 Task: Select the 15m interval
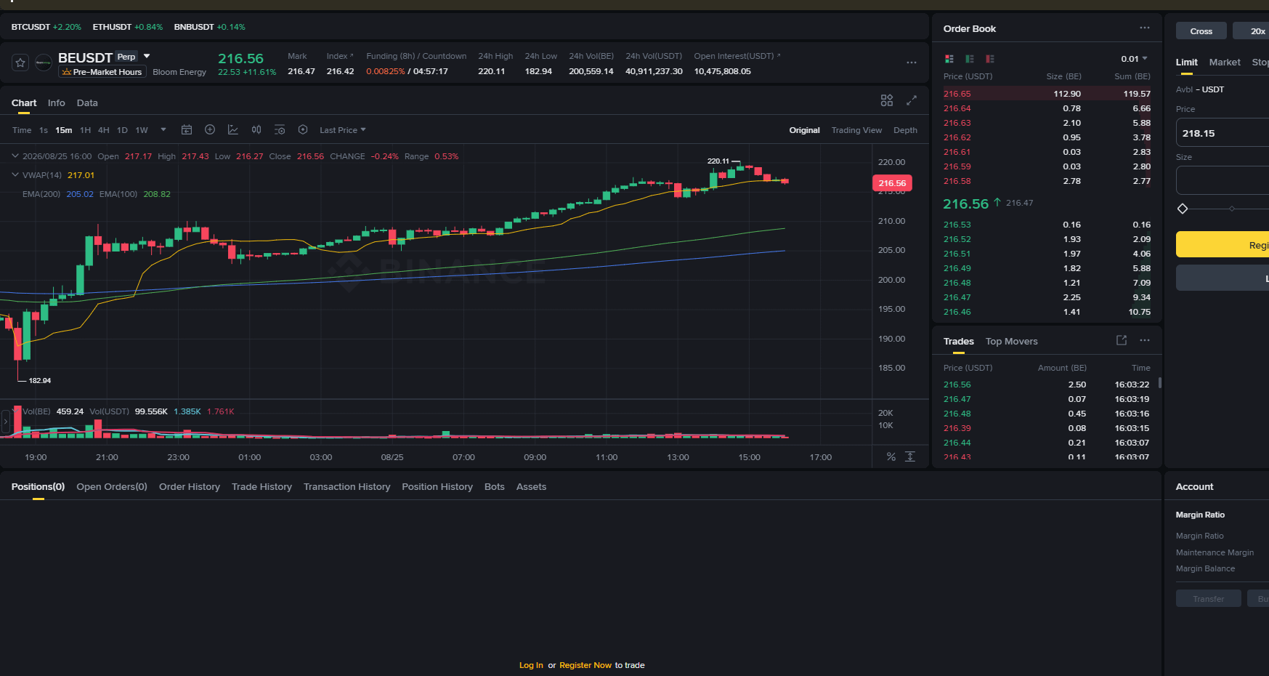point(64,130)
